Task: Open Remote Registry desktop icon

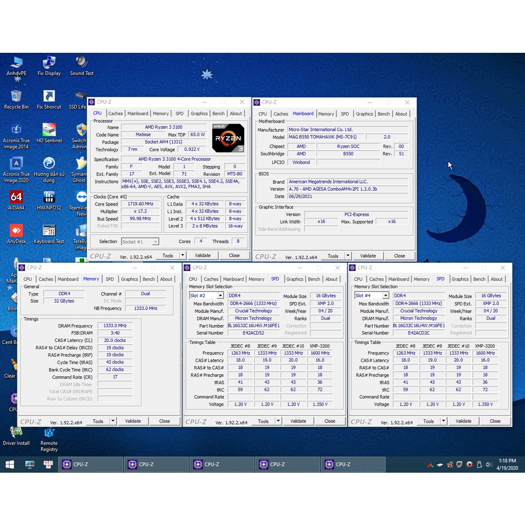Action: pos(49,439)
